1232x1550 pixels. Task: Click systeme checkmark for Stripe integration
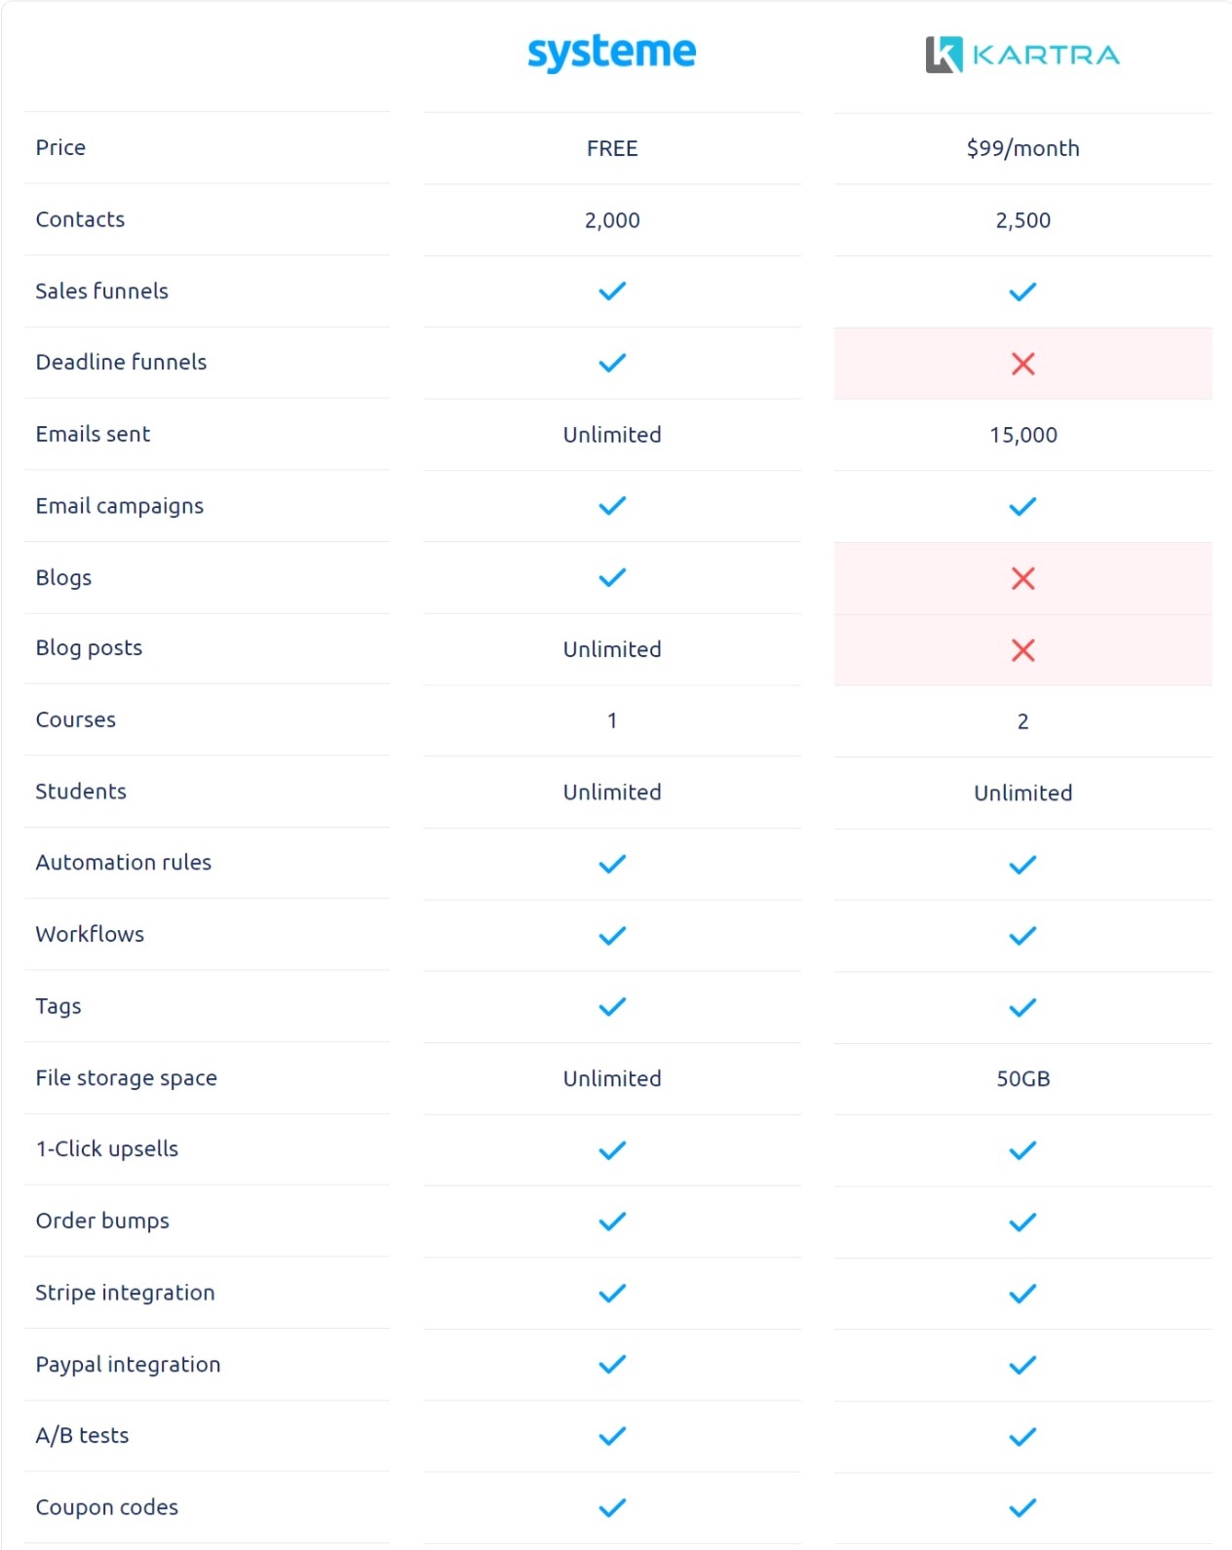pyautogui.click(x=612, y=1294)
